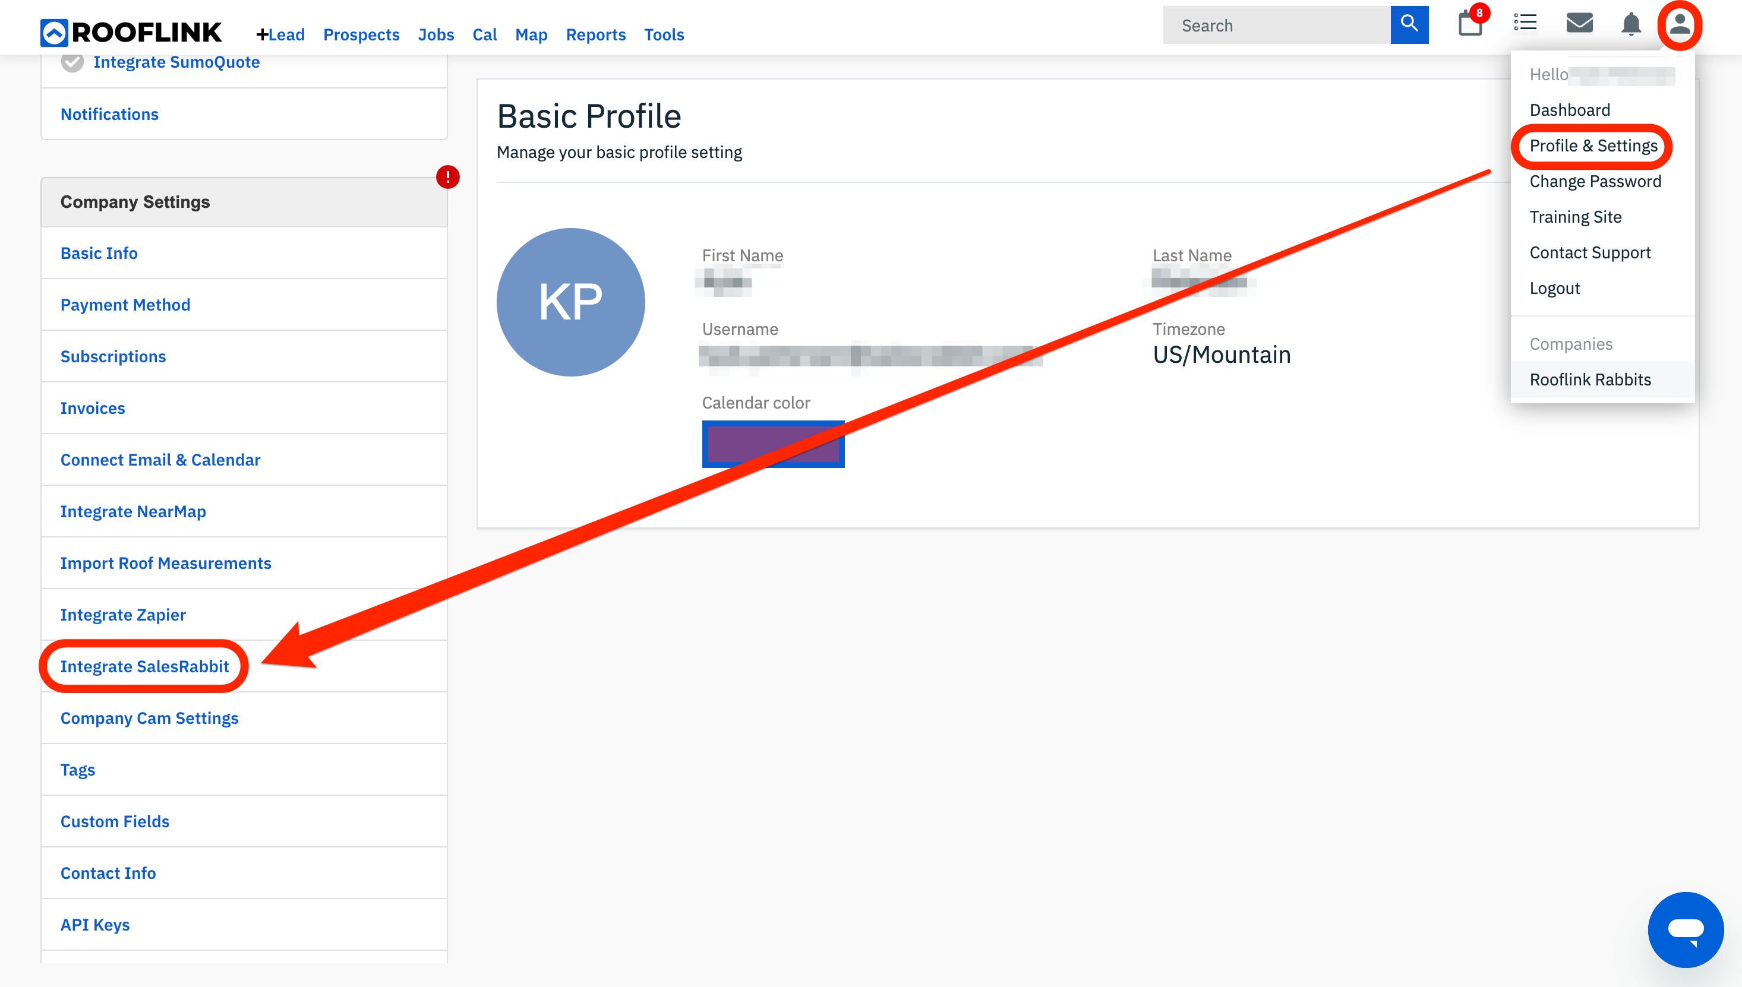Screen dimensions: 1742x987
Task: Select the Rooflink Rabbits company
Action: [x=1602, y=379]
